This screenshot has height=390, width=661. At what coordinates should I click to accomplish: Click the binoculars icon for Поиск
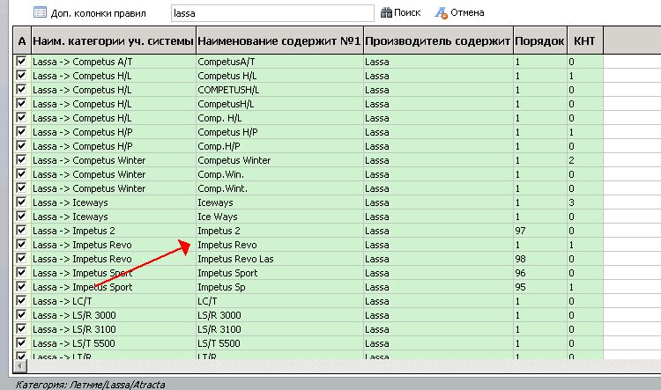pyautogui.click(x=386, y=12)
